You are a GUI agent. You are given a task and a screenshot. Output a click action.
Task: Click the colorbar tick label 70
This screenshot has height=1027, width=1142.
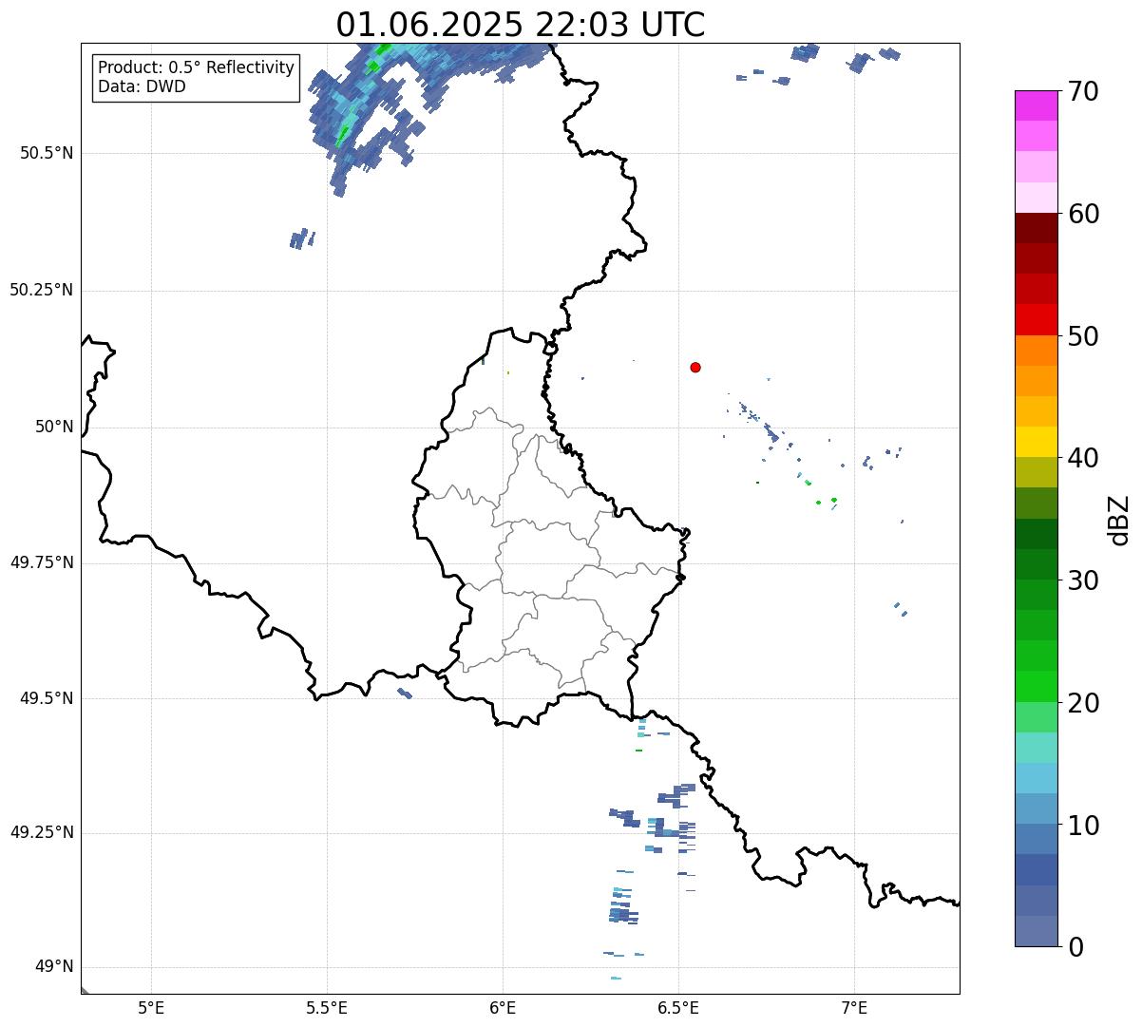point(1083,91)
